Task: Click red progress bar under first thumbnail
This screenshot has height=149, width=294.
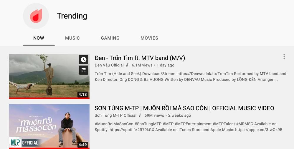Action: 49,98
